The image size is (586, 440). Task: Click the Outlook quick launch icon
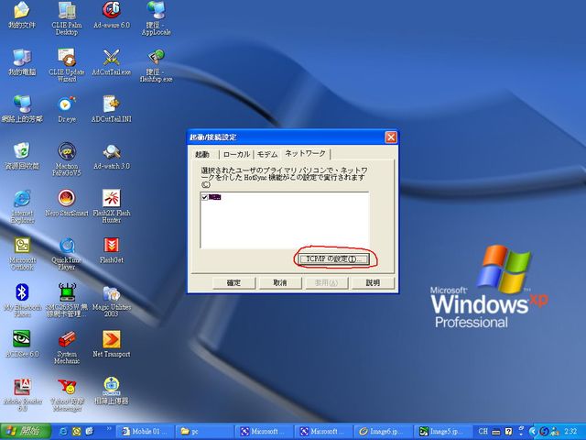pyautogui.click(x=77, y=432)
